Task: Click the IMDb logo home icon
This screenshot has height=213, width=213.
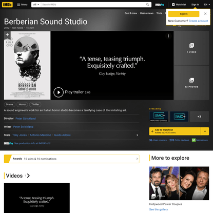Action: coord(7,5)
